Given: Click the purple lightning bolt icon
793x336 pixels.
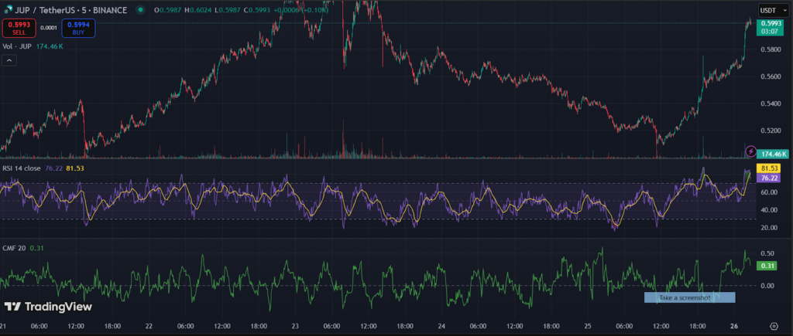Looking at the screenshot, I should click(x=751, y=151).
